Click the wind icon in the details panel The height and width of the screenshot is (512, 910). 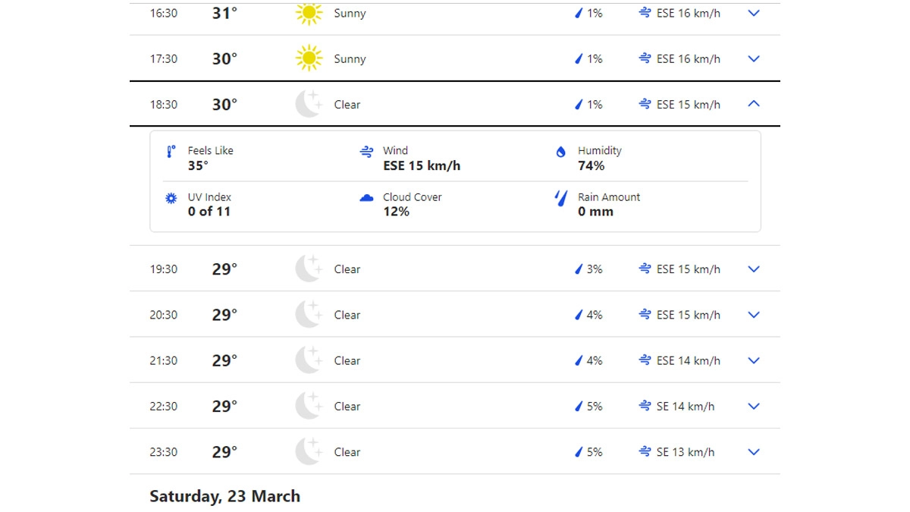pyautogui.click(x=366, y=152)
